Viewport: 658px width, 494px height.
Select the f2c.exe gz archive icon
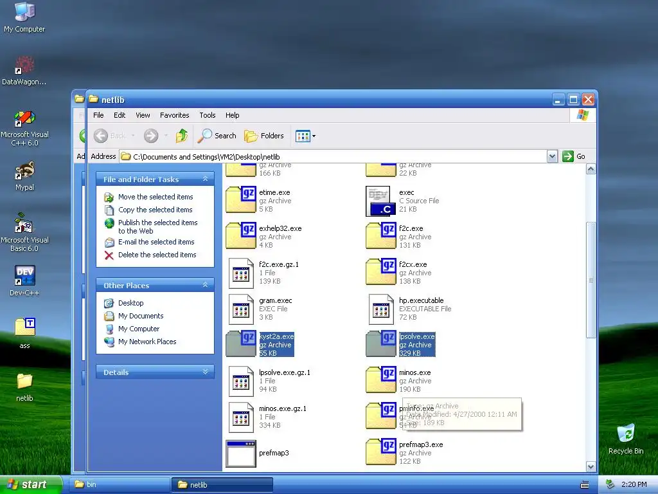[x=380, y=235]
